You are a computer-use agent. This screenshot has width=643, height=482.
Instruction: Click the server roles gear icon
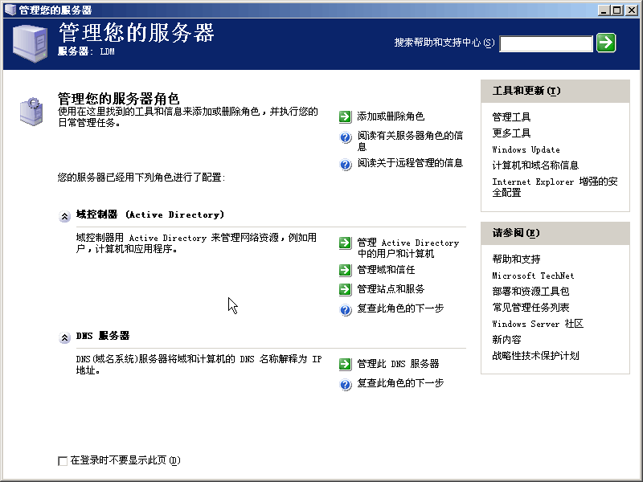pyautogui.click(x=31, y=111)
